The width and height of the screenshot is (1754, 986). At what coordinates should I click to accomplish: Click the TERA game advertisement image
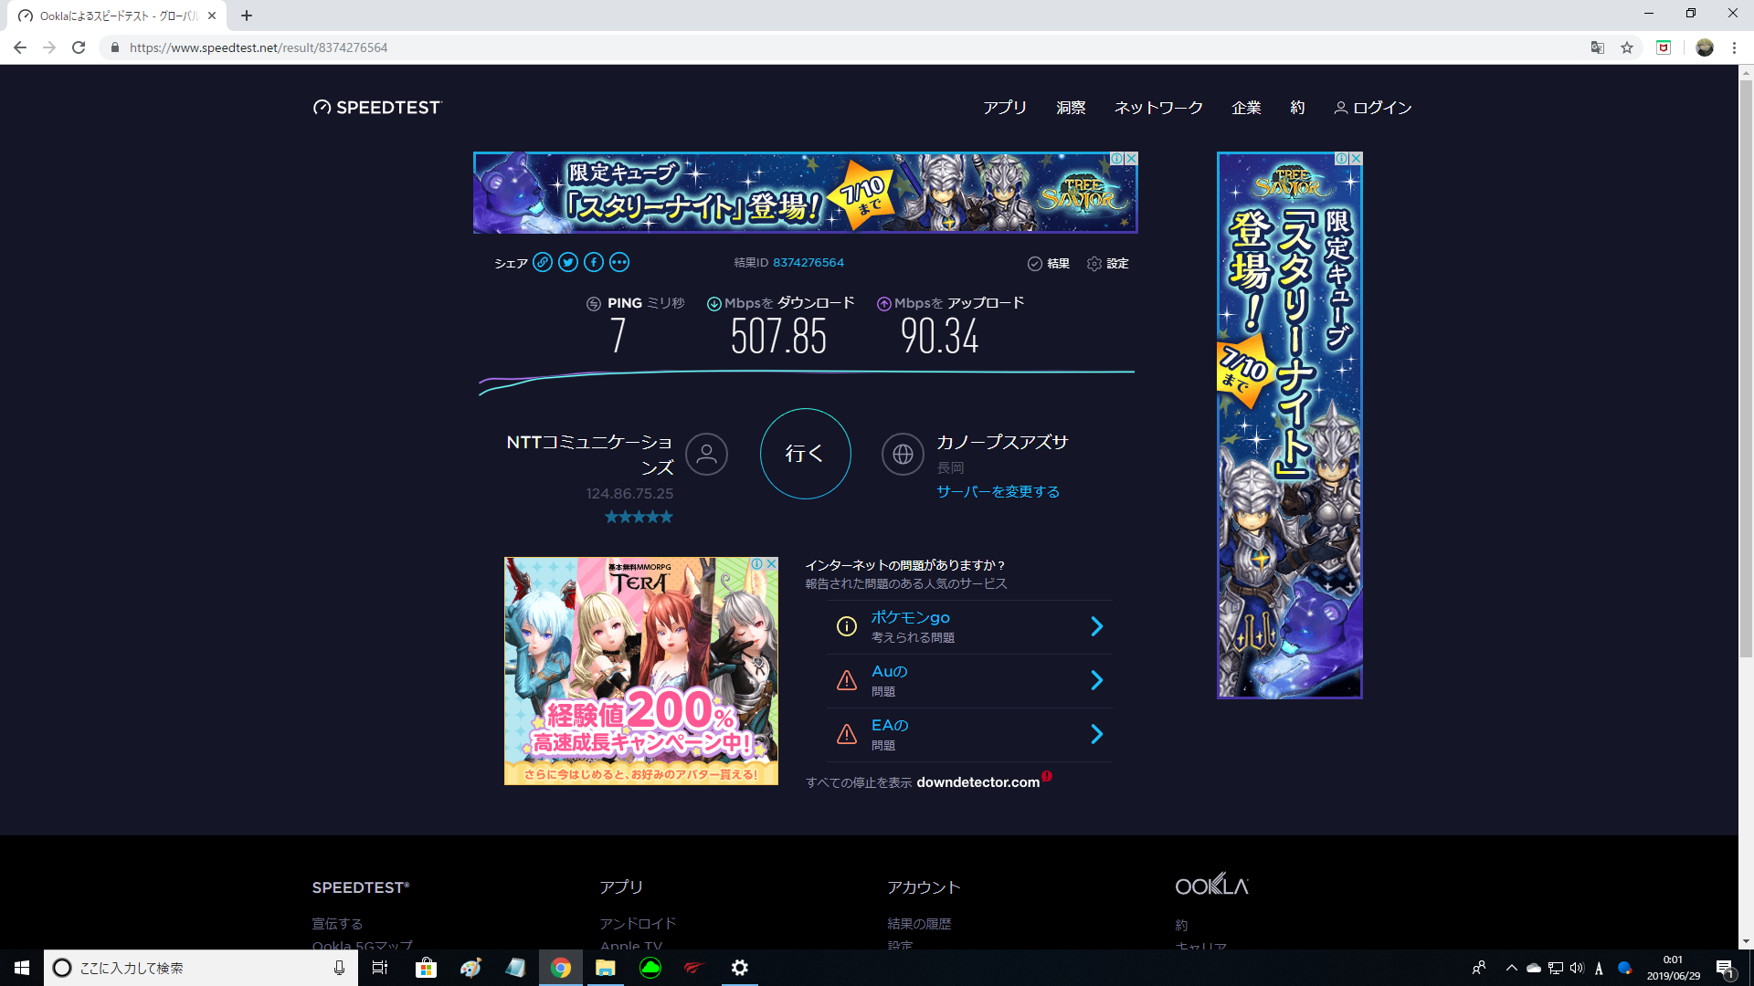point(641,671)
